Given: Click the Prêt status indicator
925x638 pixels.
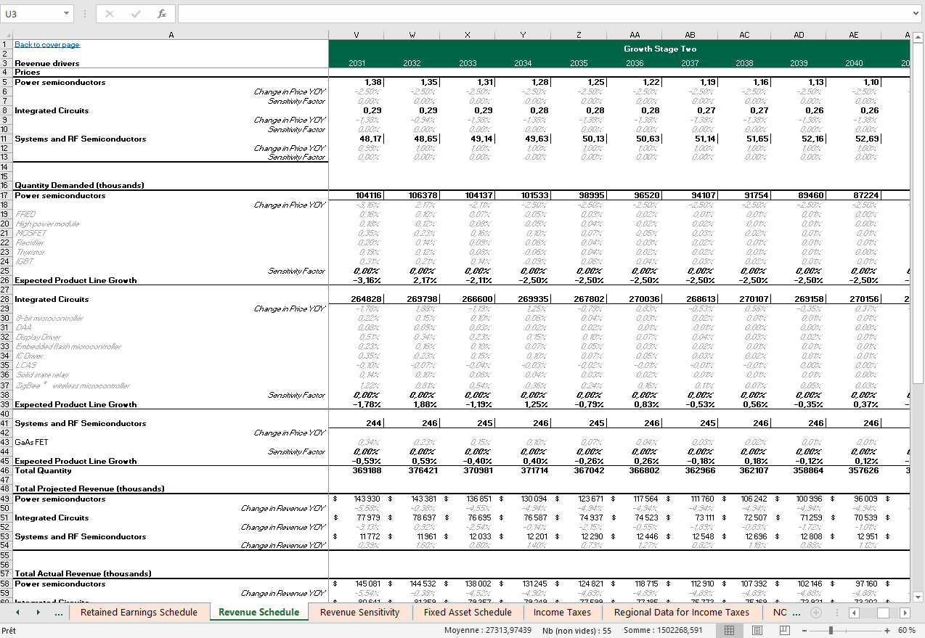Looking at the screenshot, I should point(9,631).
